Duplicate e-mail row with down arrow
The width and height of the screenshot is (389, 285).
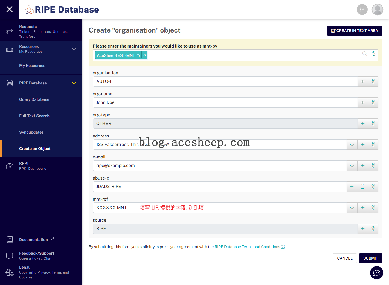tap(352, 166)
